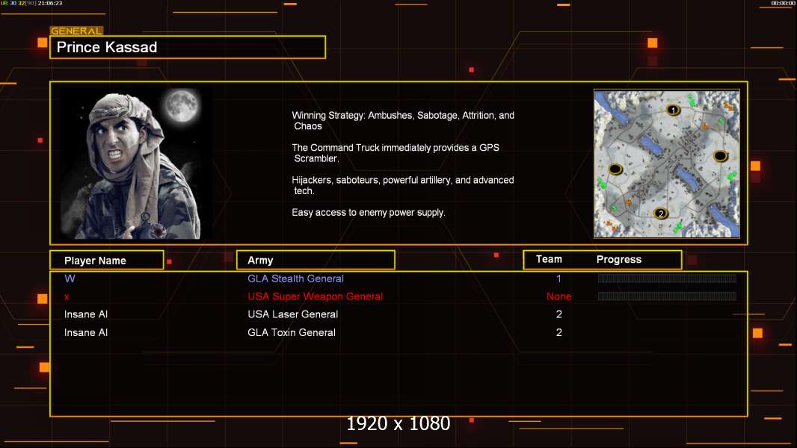
Task: Click start position marker 2 on map
Action: click(660, 213)
